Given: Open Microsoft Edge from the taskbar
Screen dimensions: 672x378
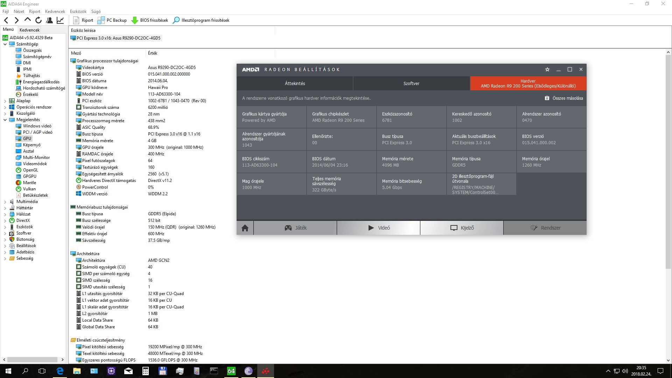Looking at the screenshot, I should click(x=60, y=371).
